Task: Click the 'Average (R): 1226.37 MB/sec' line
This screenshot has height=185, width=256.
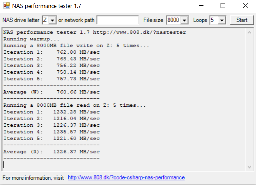Action: [52, 152]
